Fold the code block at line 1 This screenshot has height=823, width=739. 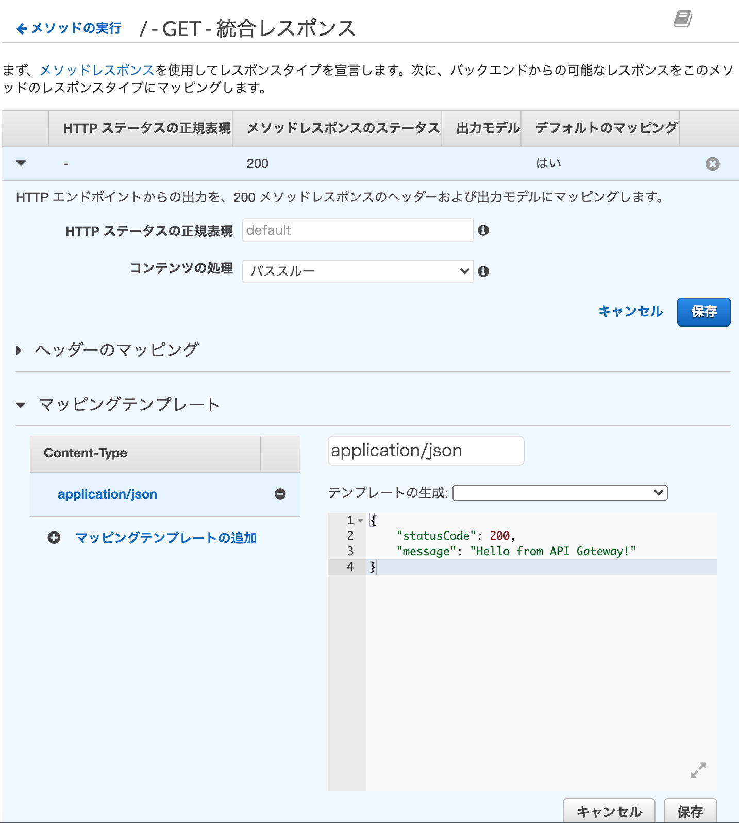(360, 521)
